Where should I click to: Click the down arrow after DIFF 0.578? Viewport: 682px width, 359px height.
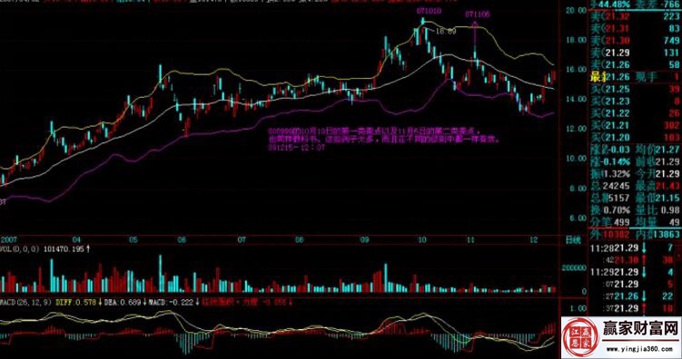(x=100, y=302)
